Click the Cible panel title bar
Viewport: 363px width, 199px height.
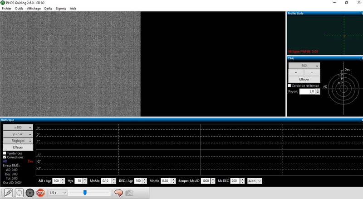[324, 58]
